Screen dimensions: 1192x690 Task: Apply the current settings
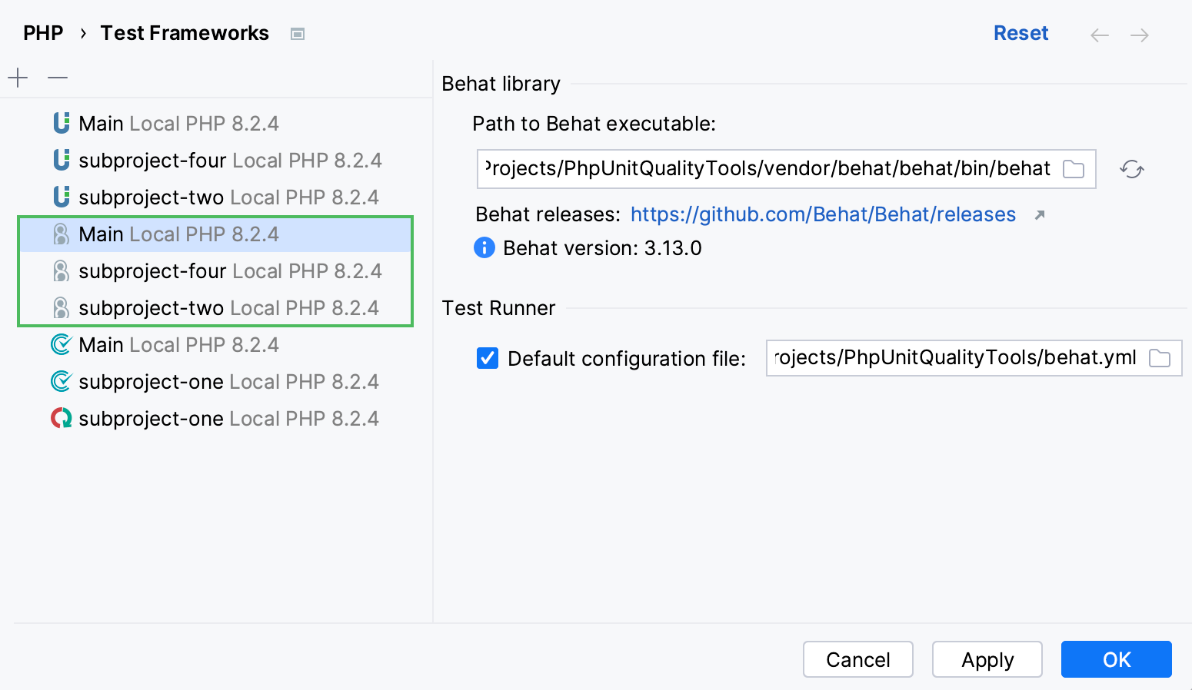coord(987,659)
